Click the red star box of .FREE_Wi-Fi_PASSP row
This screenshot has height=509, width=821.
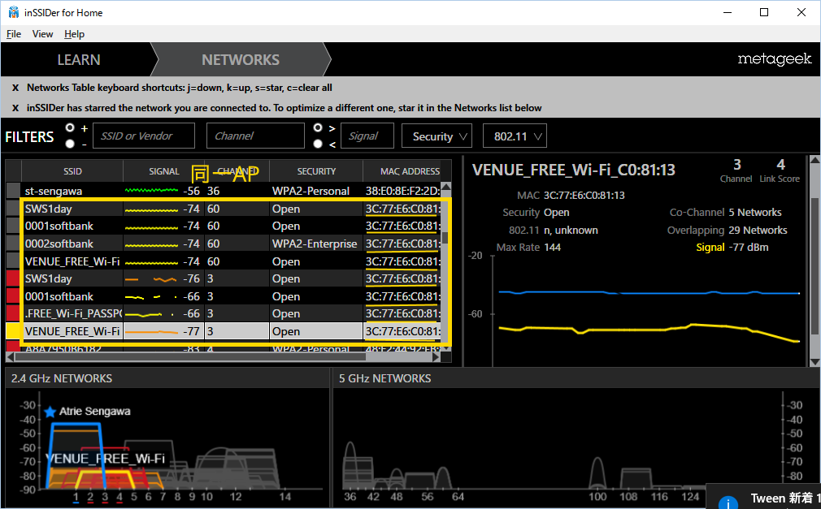13,313
